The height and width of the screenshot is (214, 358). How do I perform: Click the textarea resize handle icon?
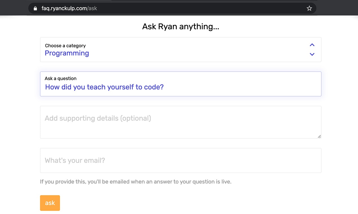coord(319,136)
